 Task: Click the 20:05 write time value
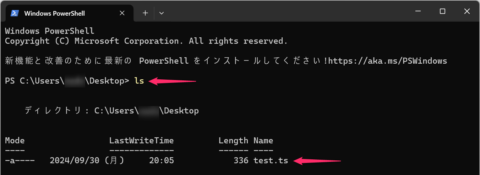point(162,160)
